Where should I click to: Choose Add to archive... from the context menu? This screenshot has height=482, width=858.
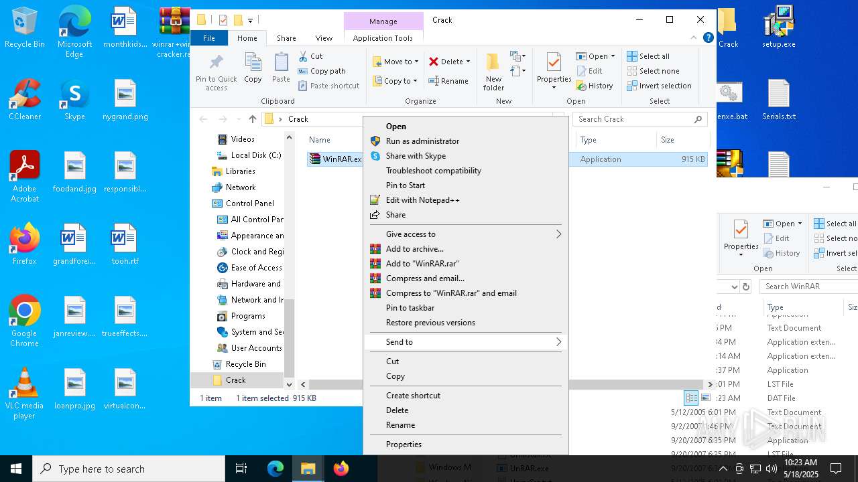(466, 249)
